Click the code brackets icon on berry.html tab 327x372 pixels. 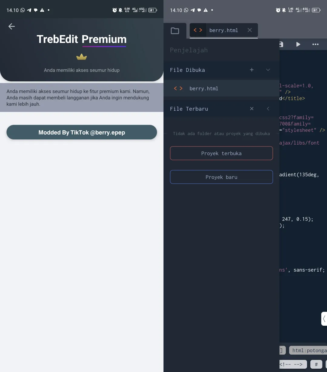198,30
